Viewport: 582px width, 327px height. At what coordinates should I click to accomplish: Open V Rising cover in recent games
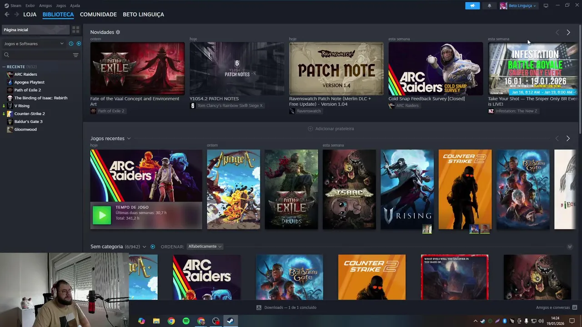(407, 189)
